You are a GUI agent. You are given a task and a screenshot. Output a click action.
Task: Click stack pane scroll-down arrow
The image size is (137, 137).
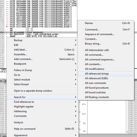[x=127, y=132]
